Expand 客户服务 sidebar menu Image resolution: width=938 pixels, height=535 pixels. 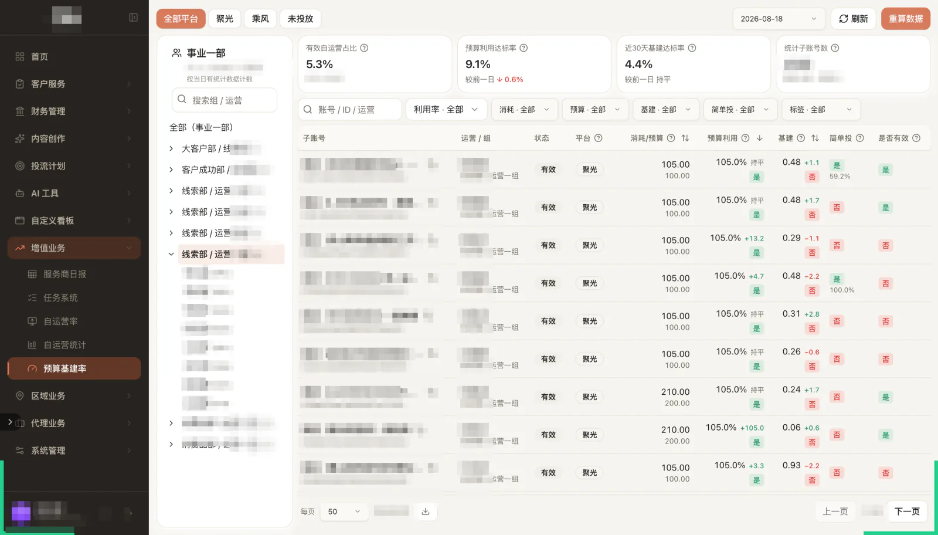tap(74, 84)
